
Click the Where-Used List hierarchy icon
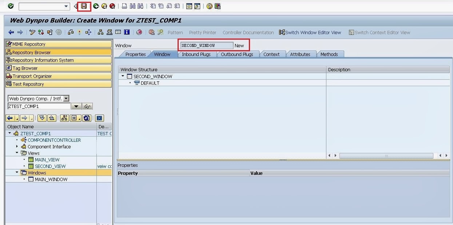88,32
